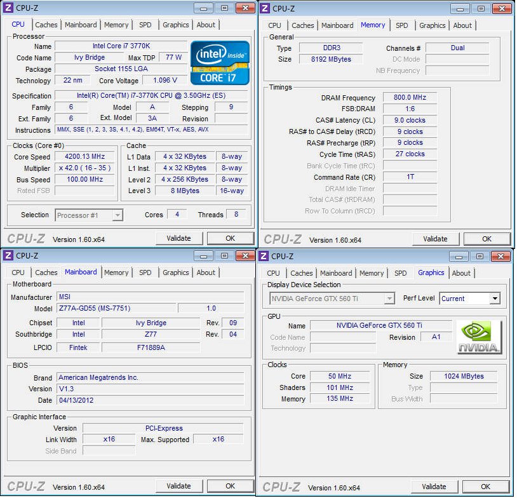This screenshot has height=498, width=517.
Task: Click the DRAM Frequency 800.0 MHz value
Action: click(410, 98)
